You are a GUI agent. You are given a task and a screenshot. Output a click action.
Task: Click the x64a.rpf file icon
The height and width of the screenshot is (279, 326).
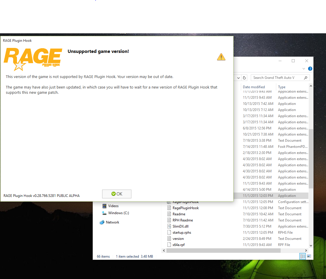169,245
